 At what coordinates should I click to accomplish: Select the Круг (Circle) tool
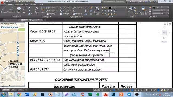(19, 10)
